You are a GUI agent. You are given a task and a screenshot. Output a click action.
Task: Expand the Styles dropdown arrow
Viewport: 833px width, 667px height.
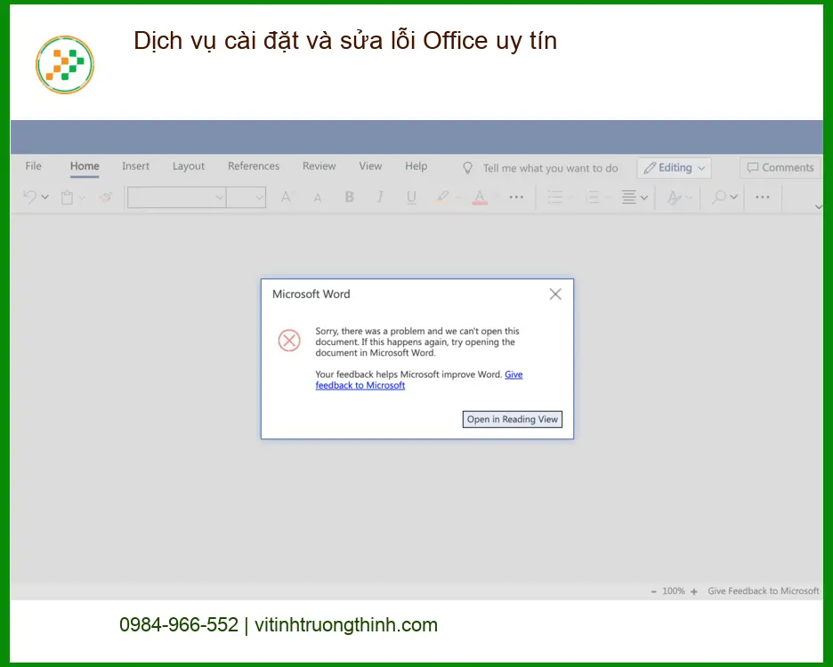(x=689, y=197)
